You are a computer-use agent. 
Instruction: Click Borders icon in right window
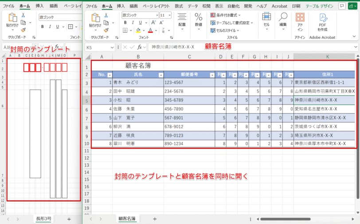coord(125,30)
